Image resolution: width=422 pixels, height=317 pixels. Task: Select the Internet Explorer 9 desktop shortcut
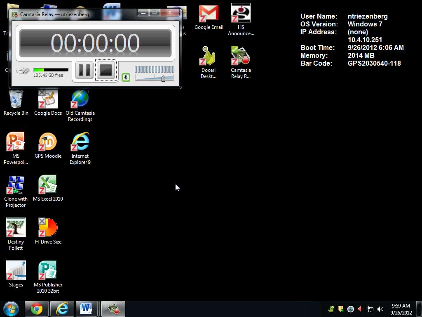click(80, 148)
